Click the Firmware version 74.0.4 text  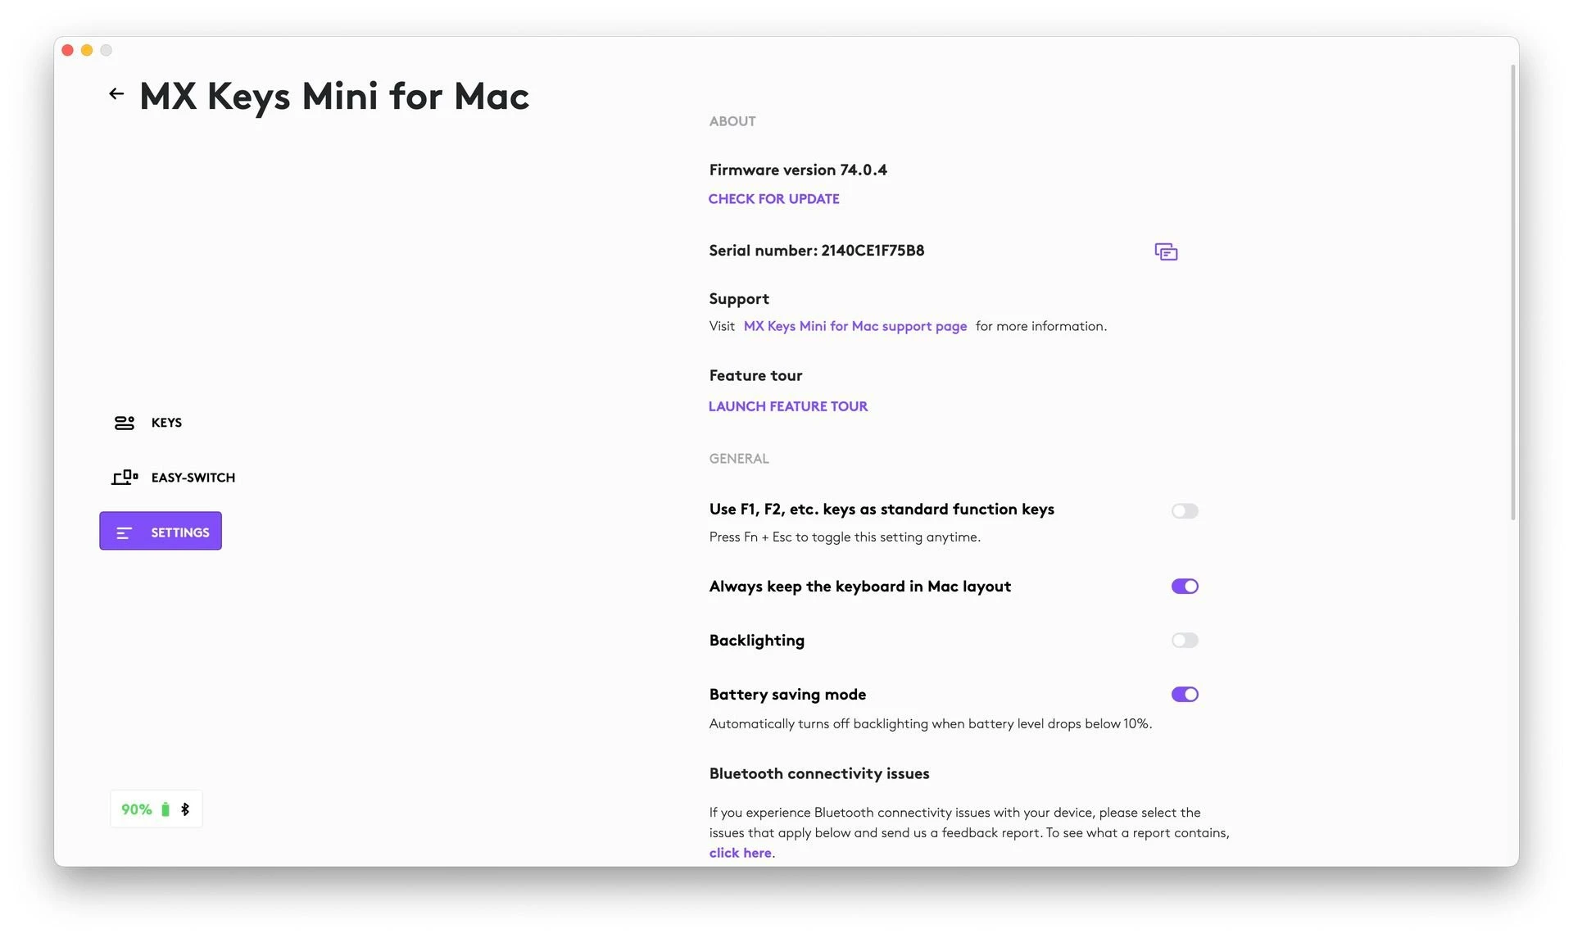[x=798, y=170]
